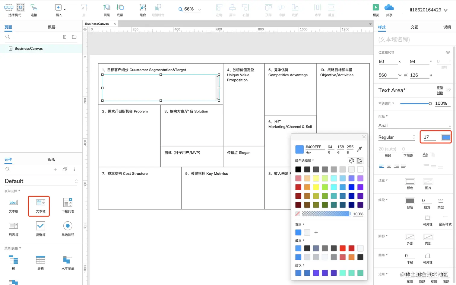Click 创建 to create a new style
Viewport: 456px width, 285px height.
click(x=440, y=93)
